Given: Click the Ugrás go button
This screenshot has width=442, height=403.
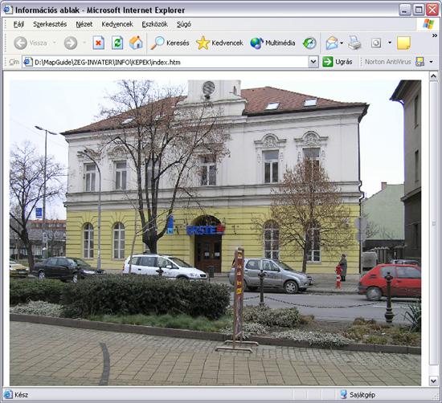Looking at the screenshot, I should (338, 62).
